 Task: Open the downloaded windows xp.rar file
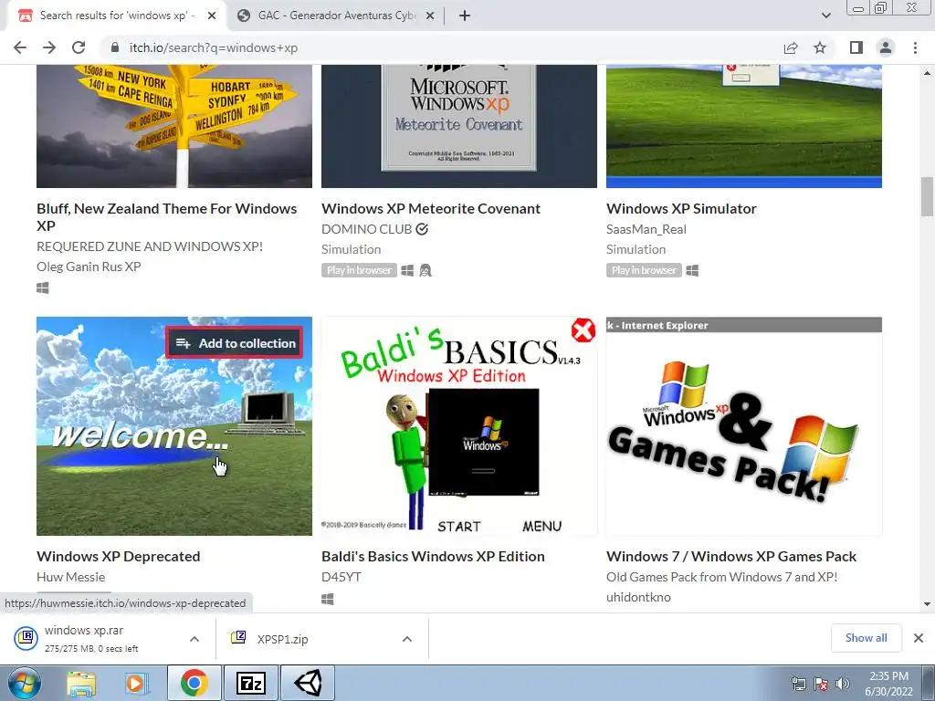pos(91,638)
